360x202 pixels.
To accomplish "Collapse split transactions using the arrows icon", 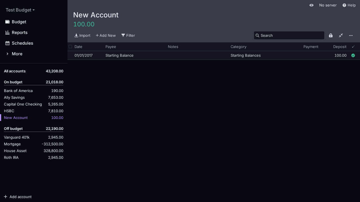I will pyautogui.click(x=341, y=35).
